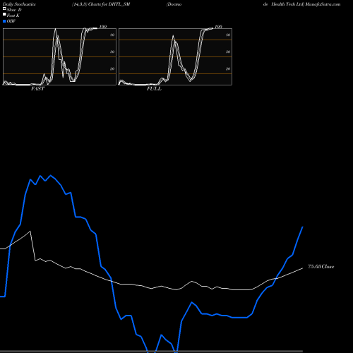Click the 100 value on FAST chart
The height and width of the screenshot is (353, 353).
(x=103, y=27)
